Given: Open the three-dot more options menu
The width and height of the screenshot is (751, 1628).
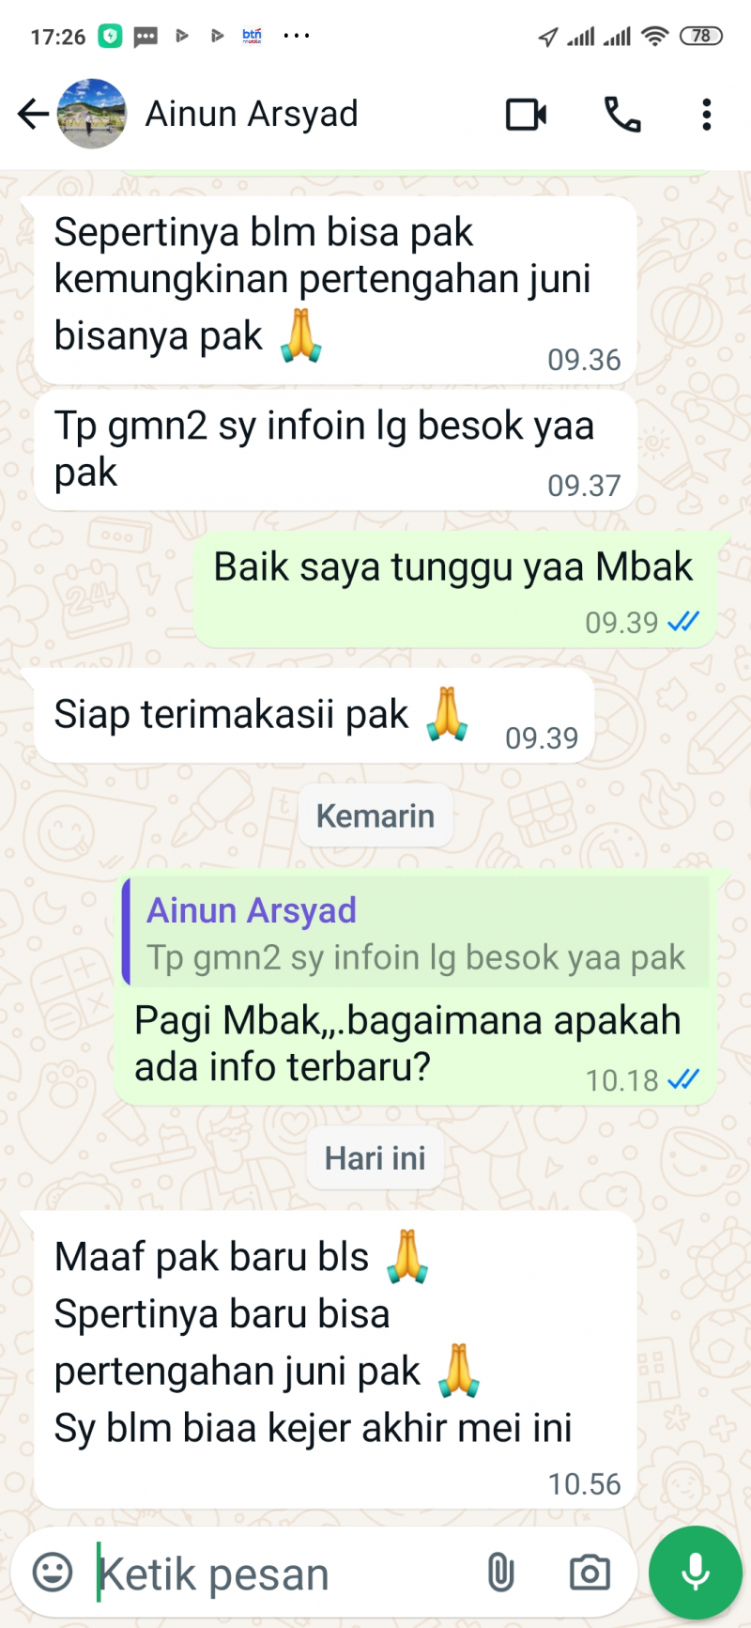Looking at the screenshot, I should (706, 115).
